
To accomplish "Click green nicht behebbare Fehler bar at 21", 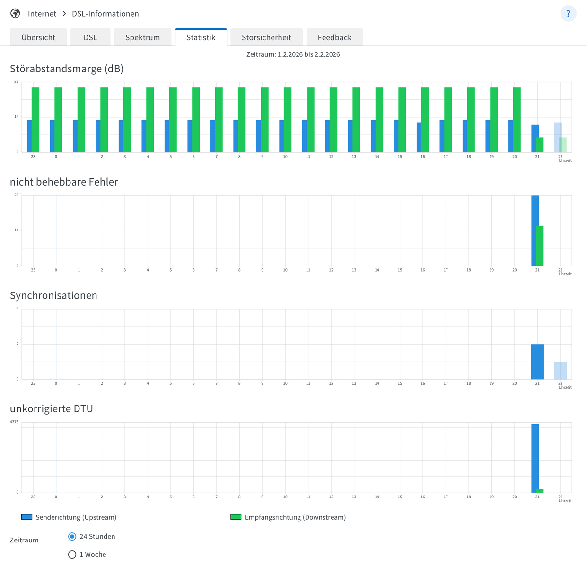I will [540, 246].
